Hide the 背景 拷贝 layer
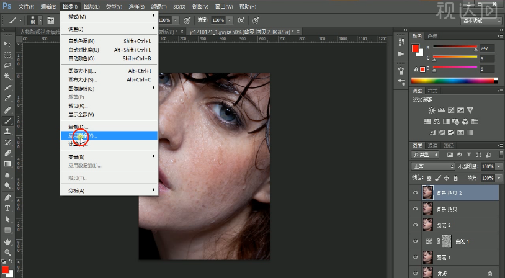505x278 pixels. coord(416,209)
